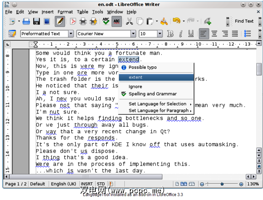263x200 pixels.
Task: Toggle Bold formatting
Action: point(170,34)
